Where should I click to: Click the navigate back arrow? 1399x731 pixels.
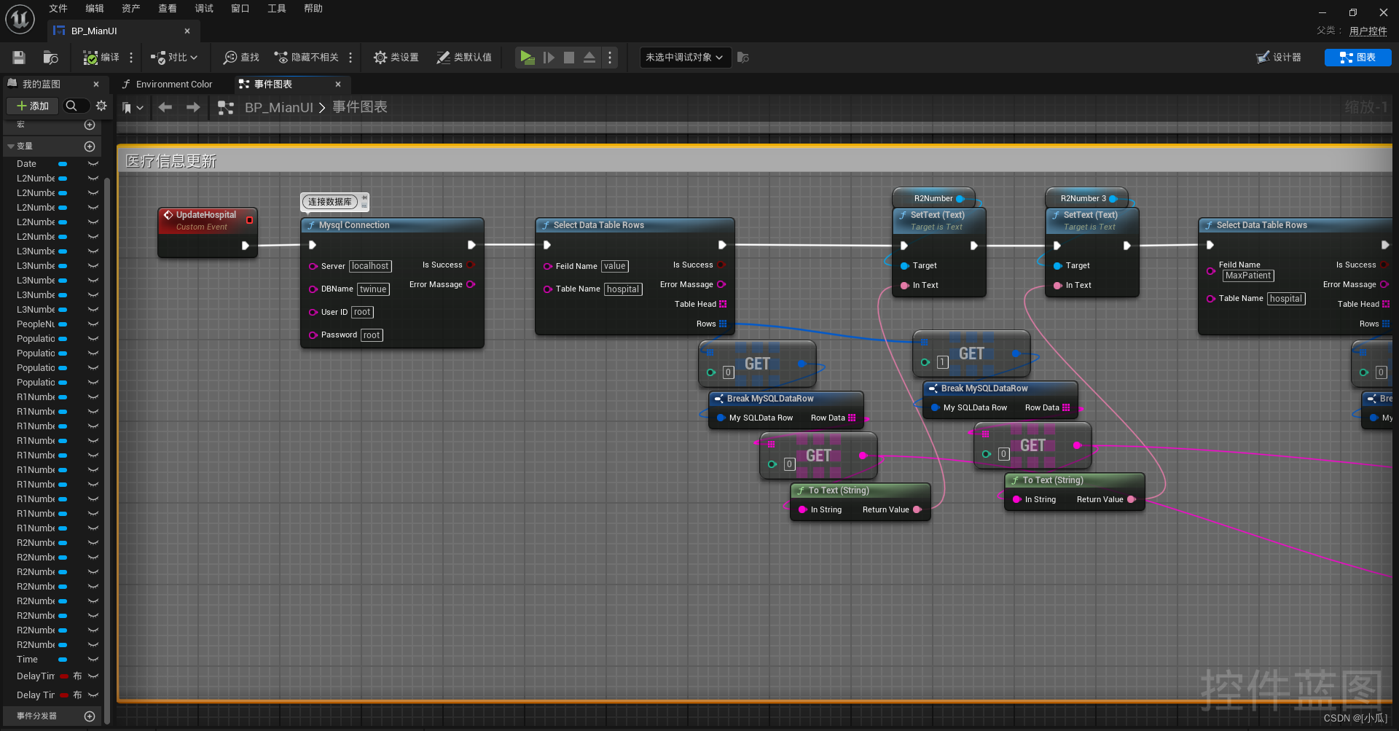(x=165, y=108)
